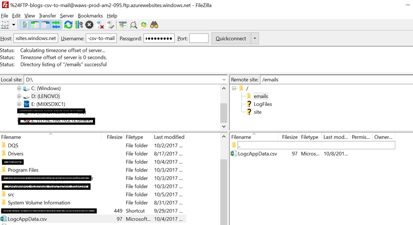Click the Quickconnect button
Screen dimensions: 413x225
pyautogui.click(x=231, y=39)
